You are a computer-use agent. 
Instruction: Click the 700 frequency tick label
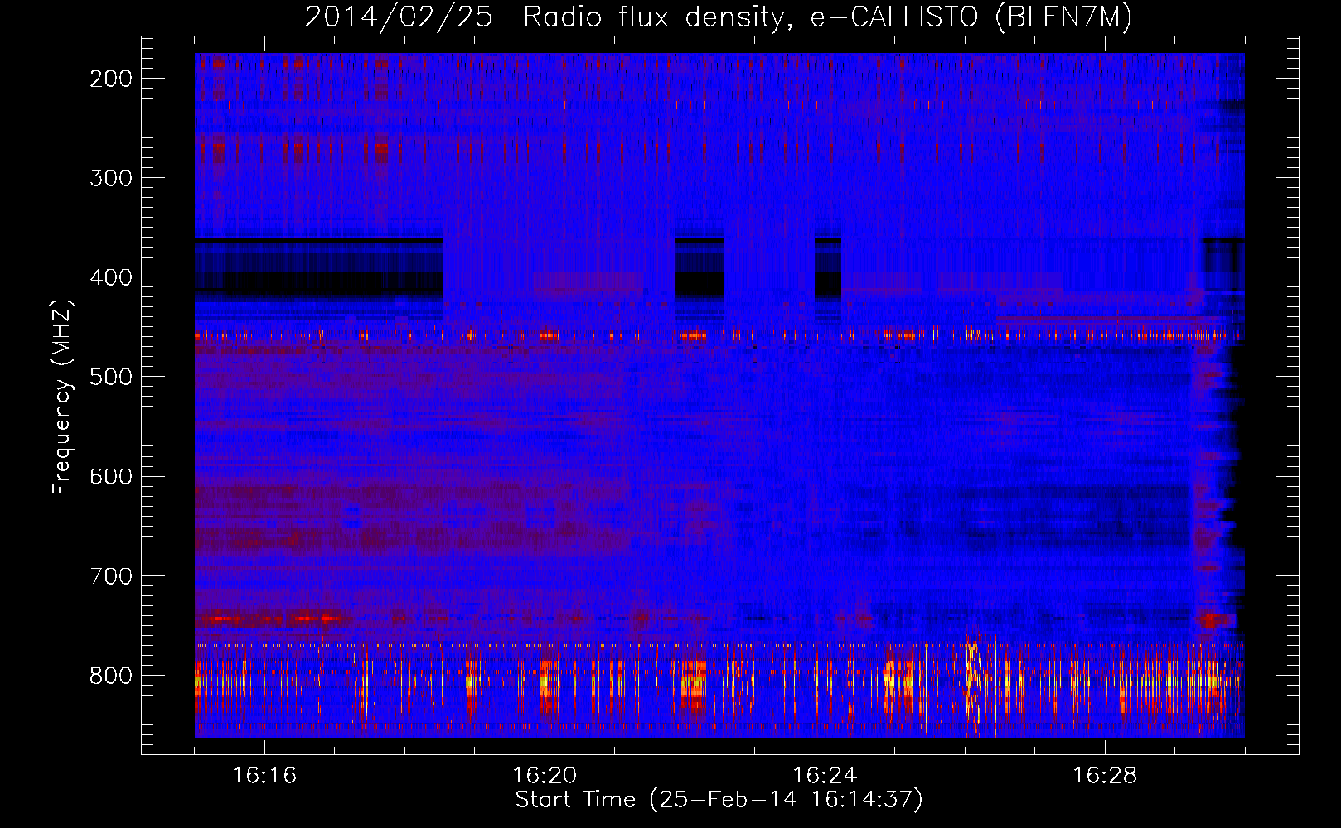coord(111,575)
